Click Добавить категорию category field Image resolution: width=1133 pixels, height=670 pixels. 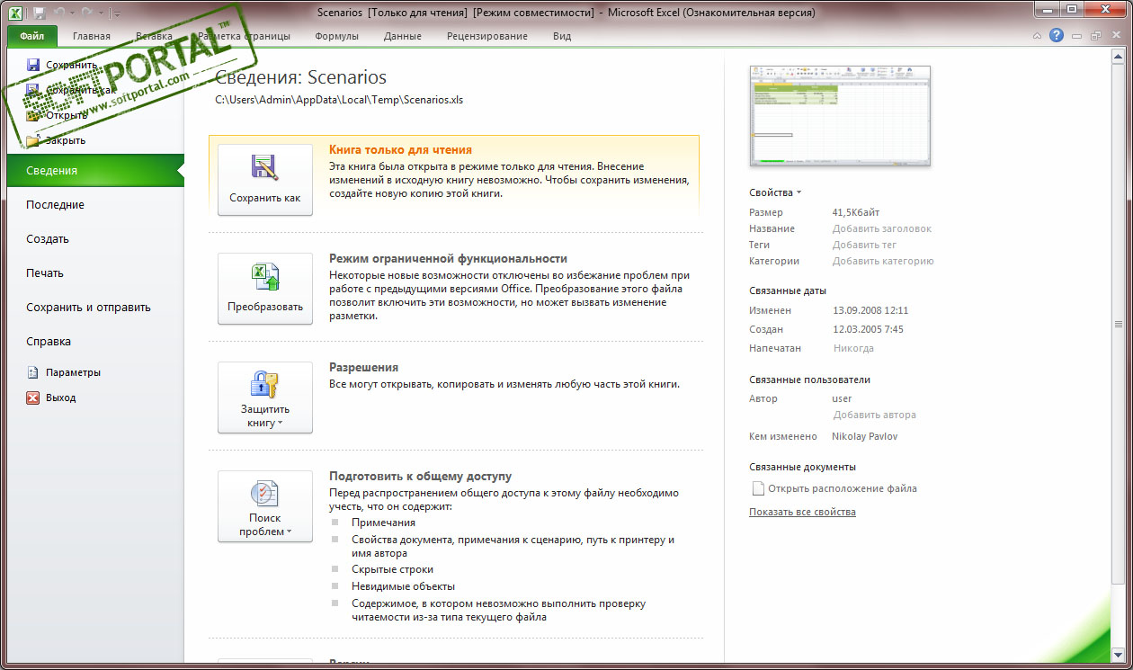click(883, 261)
